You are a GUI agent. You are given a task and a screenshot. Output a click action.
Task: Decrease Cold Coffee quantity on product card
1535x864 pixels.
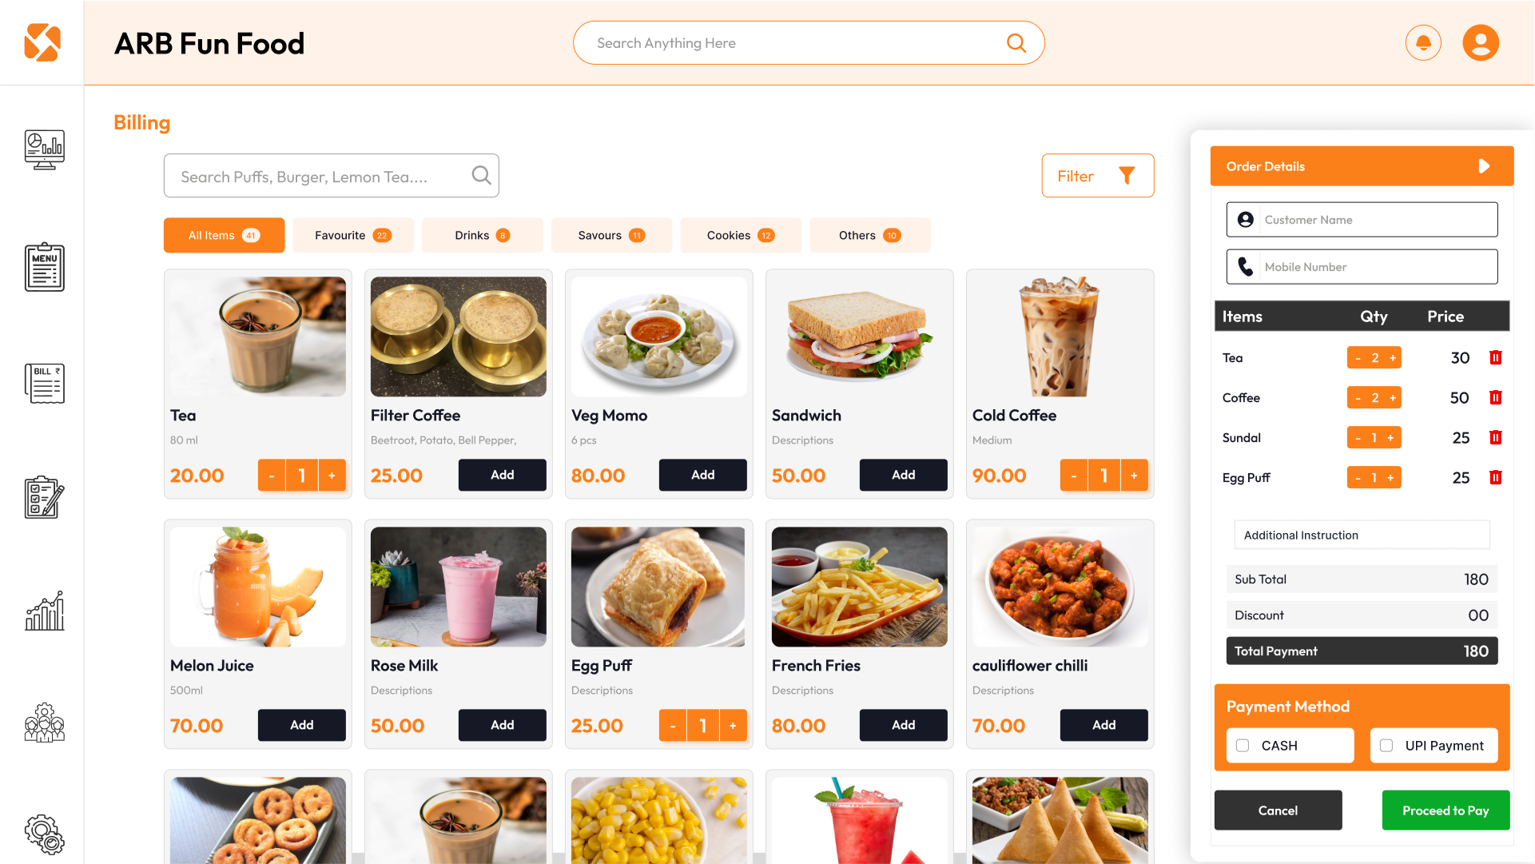pos(1073,476)
